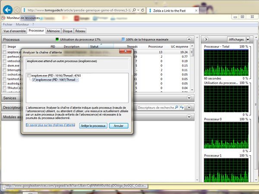Click the browser forward arrow button

17,10
